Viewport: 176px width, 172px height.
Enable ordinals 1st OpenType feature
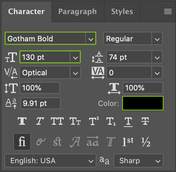coord(128,142)
